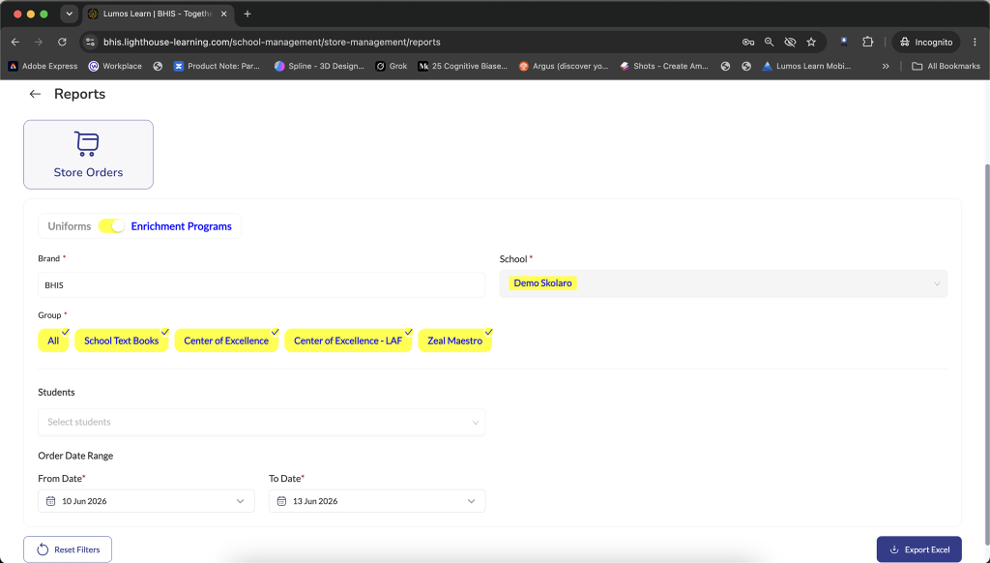Open Grok bookmark
Screen dimensions: 990x563
coord(392,66)
